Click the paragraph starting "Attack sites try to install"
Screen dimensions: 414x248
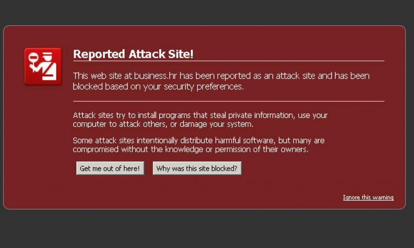click(200, 120)
